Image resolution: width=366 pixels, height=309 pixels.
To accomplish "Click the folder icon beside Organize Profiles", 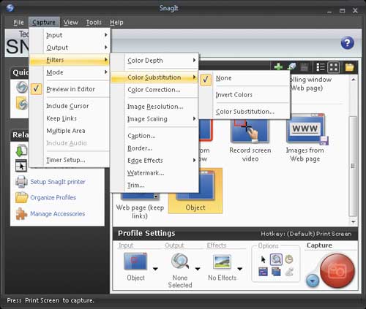I will tap(21, 197).
